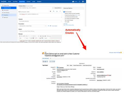Open the Email Pitch tab
This screenshot has width=124, height=93.
22,2
